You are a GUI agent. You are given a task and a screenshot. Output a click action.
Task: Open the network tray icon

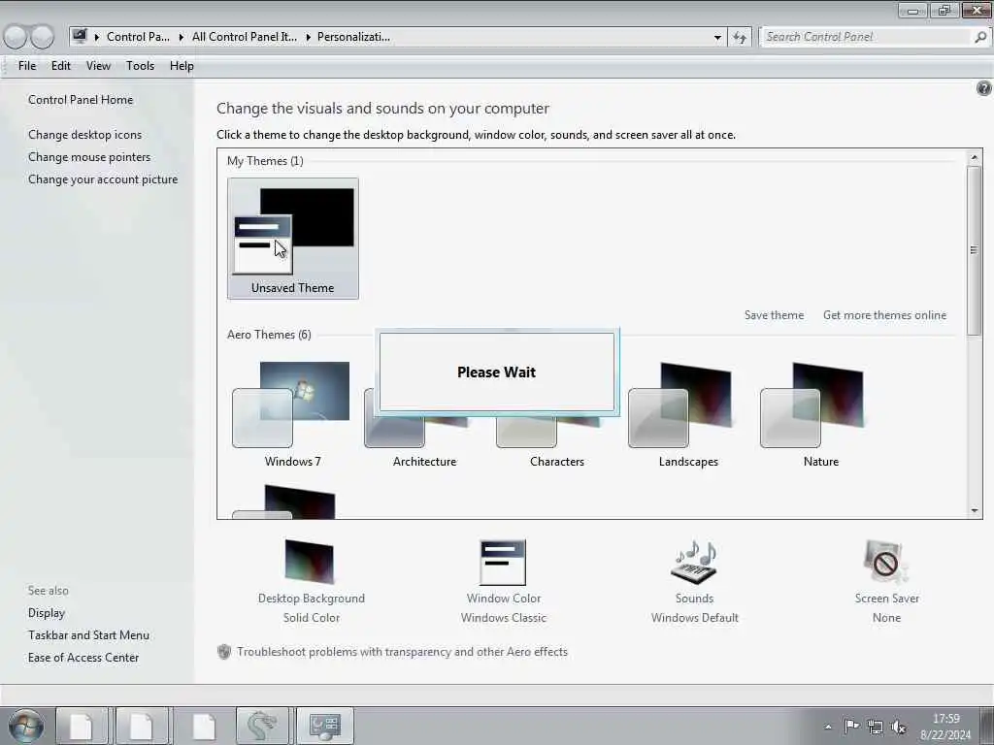click(x=876, y=727)
